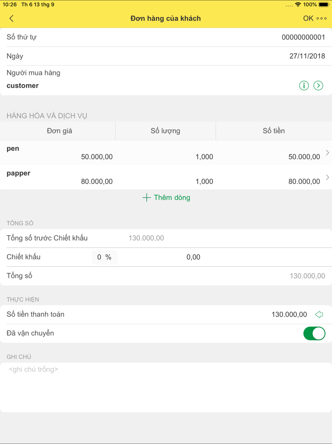Tap the plus icon beside Thêm dòng
The width and height of the screenshot is (332, 444).
[146, 198]
